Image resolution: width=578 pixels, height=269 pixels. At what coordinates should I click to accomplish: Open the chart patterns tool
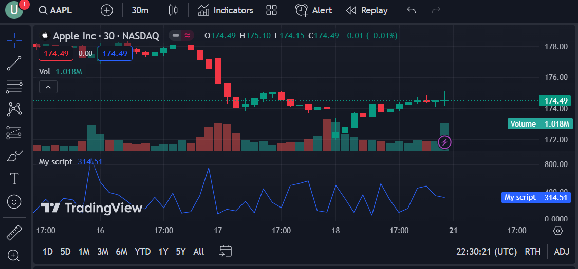pyautogui.click(x=14, y=110)
